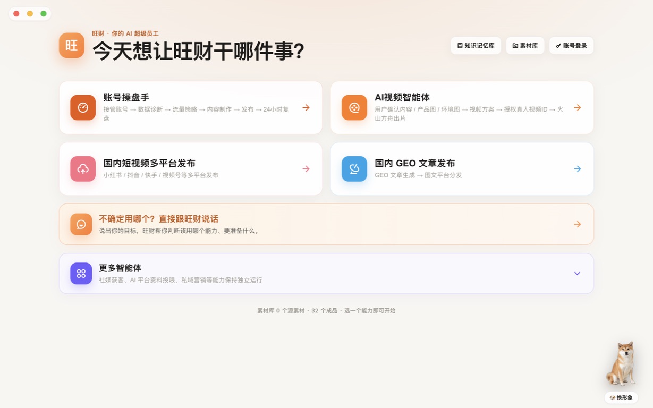Image resolution: width=653 pixels, height=408 pixels.
Task: Click the orange 旺 app logo
Action: point(72,45)
